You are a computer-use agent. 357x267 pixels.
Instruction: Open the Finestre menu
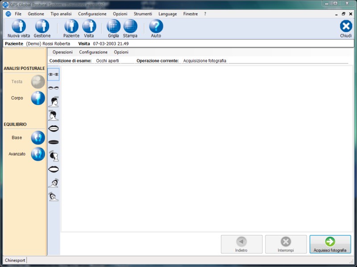coord(190,14)
